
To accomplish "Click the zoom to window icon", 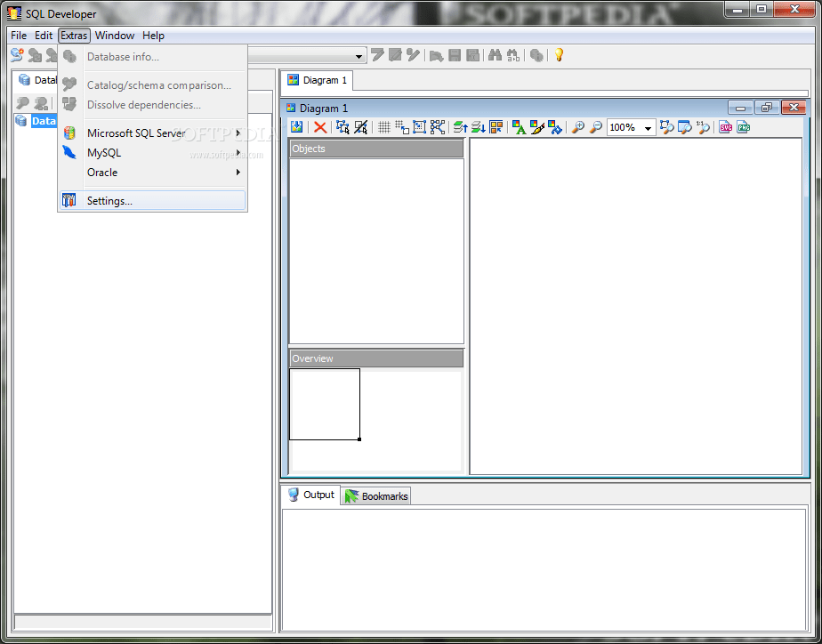I will [x=685, y=127].
